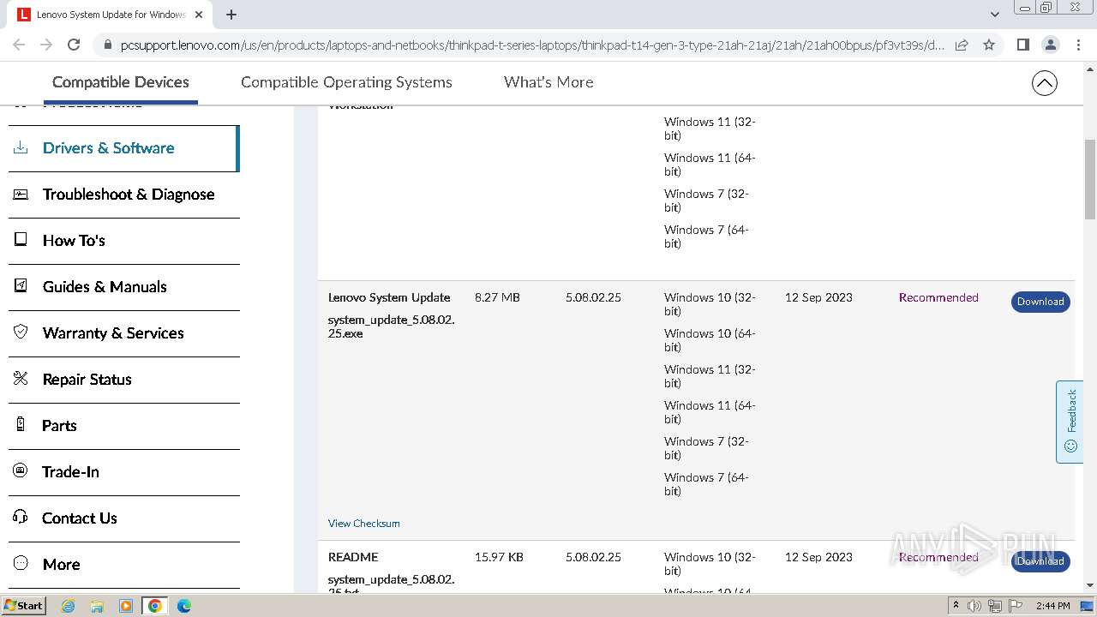Image resolution: width=1097 pixels, height=617 pixels.
Task: Click the 15.97 KB file size
Action: (499, 557)
